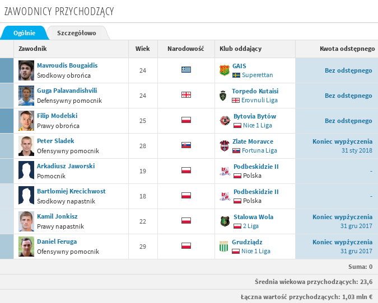Click the Stalowa Wola club crest
This screenshot has height=303, width=378.
225,221
